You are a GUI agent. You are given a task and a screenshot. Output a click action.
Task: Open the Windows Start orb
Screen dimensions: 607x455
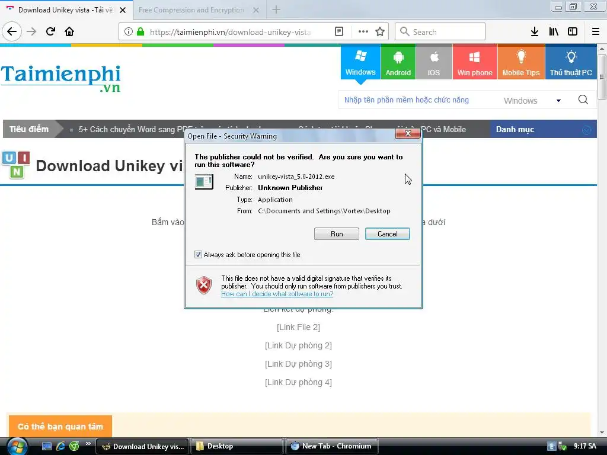pos(17,447)
